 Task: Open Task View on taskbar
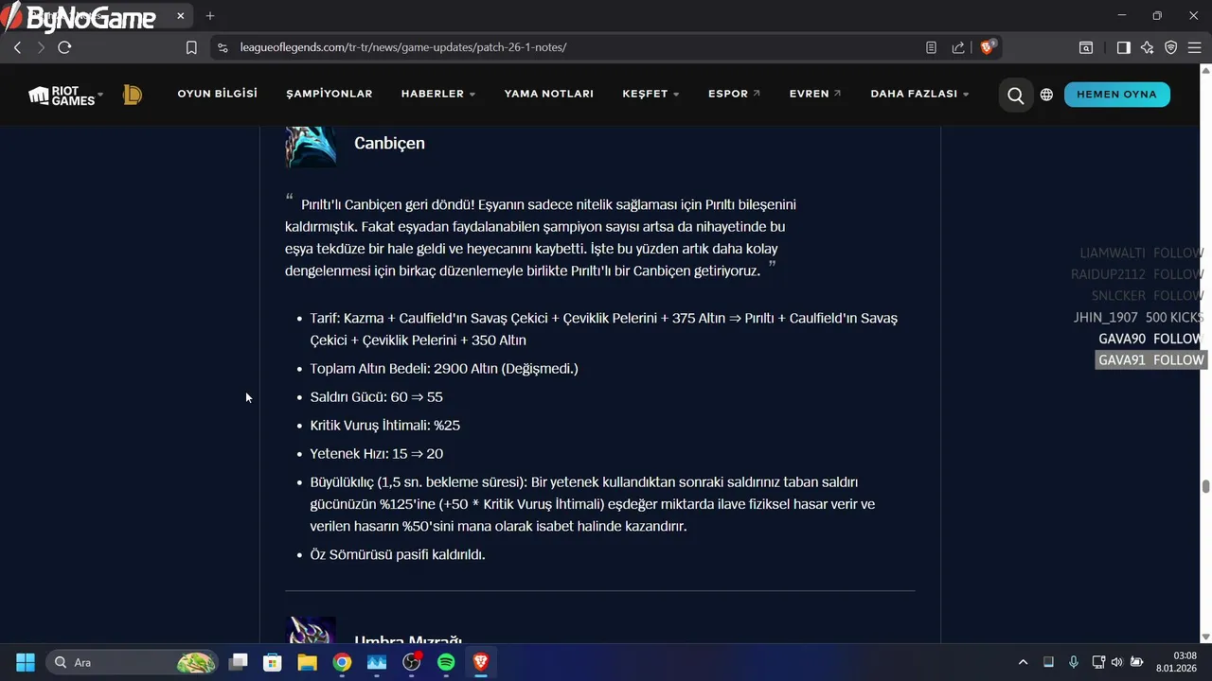tap(238, 662)
